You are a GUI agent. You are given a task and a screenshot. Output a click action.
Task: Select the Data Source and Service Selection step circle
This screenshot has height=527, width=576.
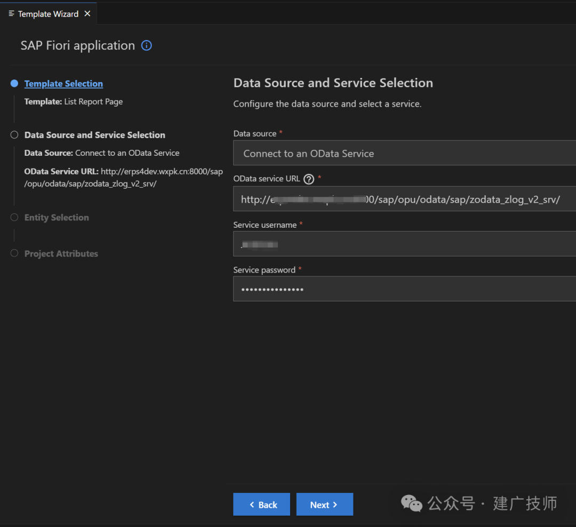(14, 135)
